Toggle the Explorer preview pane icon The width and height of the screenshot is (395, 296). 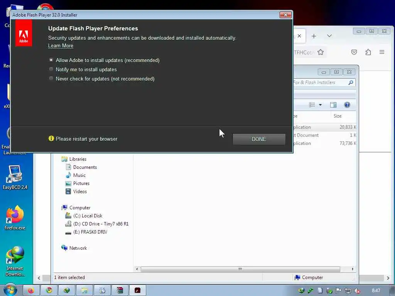(x=333, y=105)
